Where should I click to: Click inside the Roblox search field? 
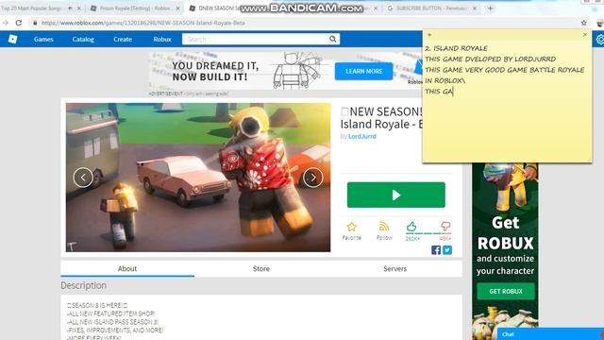point(256,39)
